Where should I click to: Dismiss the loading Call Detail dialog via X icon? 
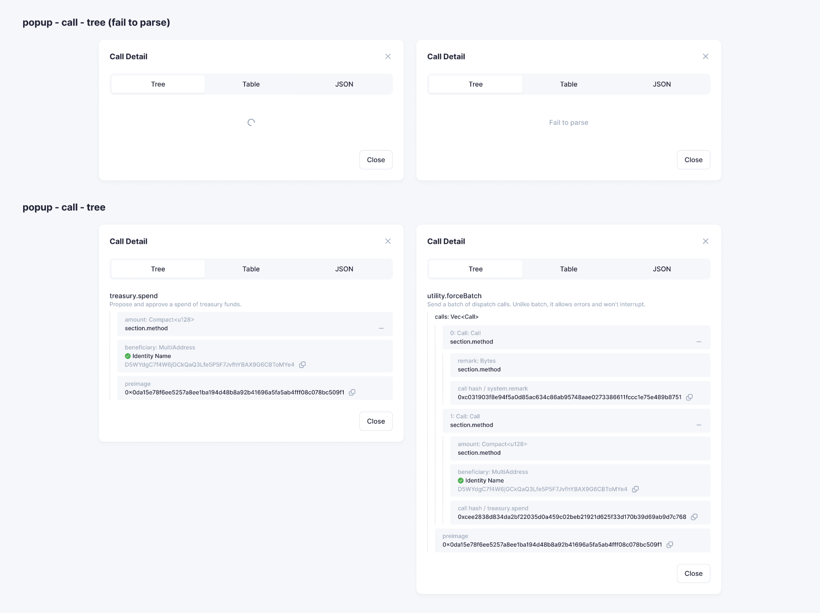click(388, 56)
